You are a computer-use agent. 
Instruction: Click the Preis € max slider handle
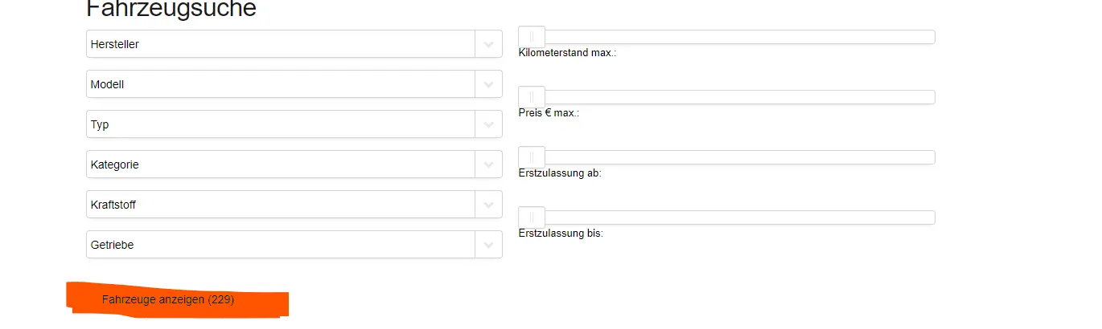tap(532, 97)
